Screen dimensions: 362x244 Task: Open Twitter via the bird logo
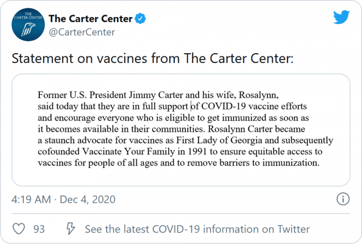[x=341, y=17]
